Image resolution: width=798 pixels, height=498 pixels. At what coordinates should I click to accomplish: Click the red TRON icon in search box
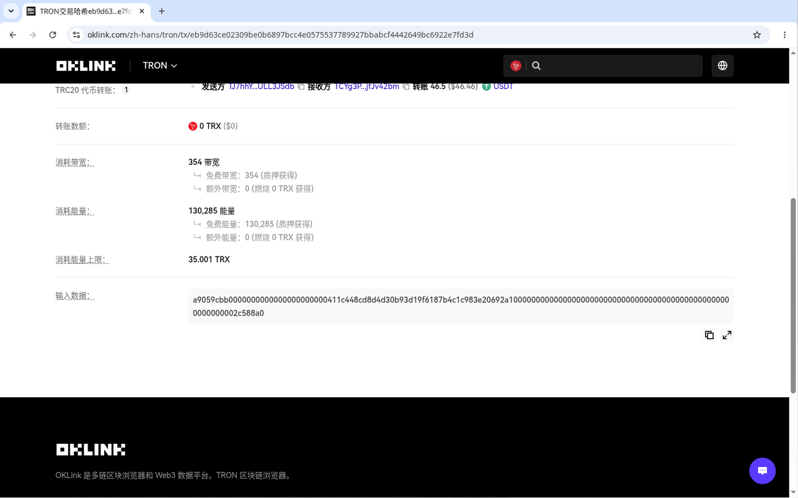pos(516,65)
